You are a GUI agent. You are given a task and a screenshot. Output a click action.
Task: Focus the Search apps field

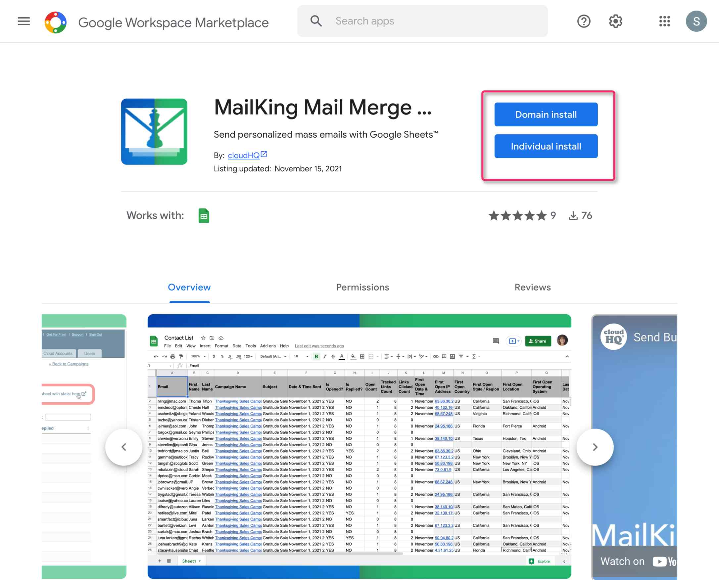click(x=422, y=21)
